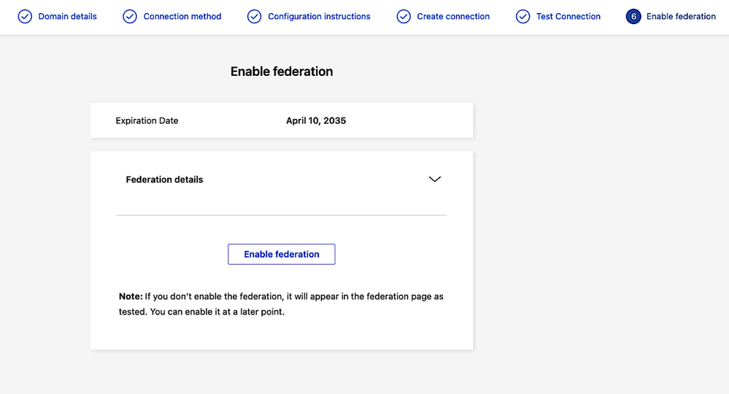The image size is (729, 394).
Task: Click the step 6 number circle
Action: (x=633, y=16)
